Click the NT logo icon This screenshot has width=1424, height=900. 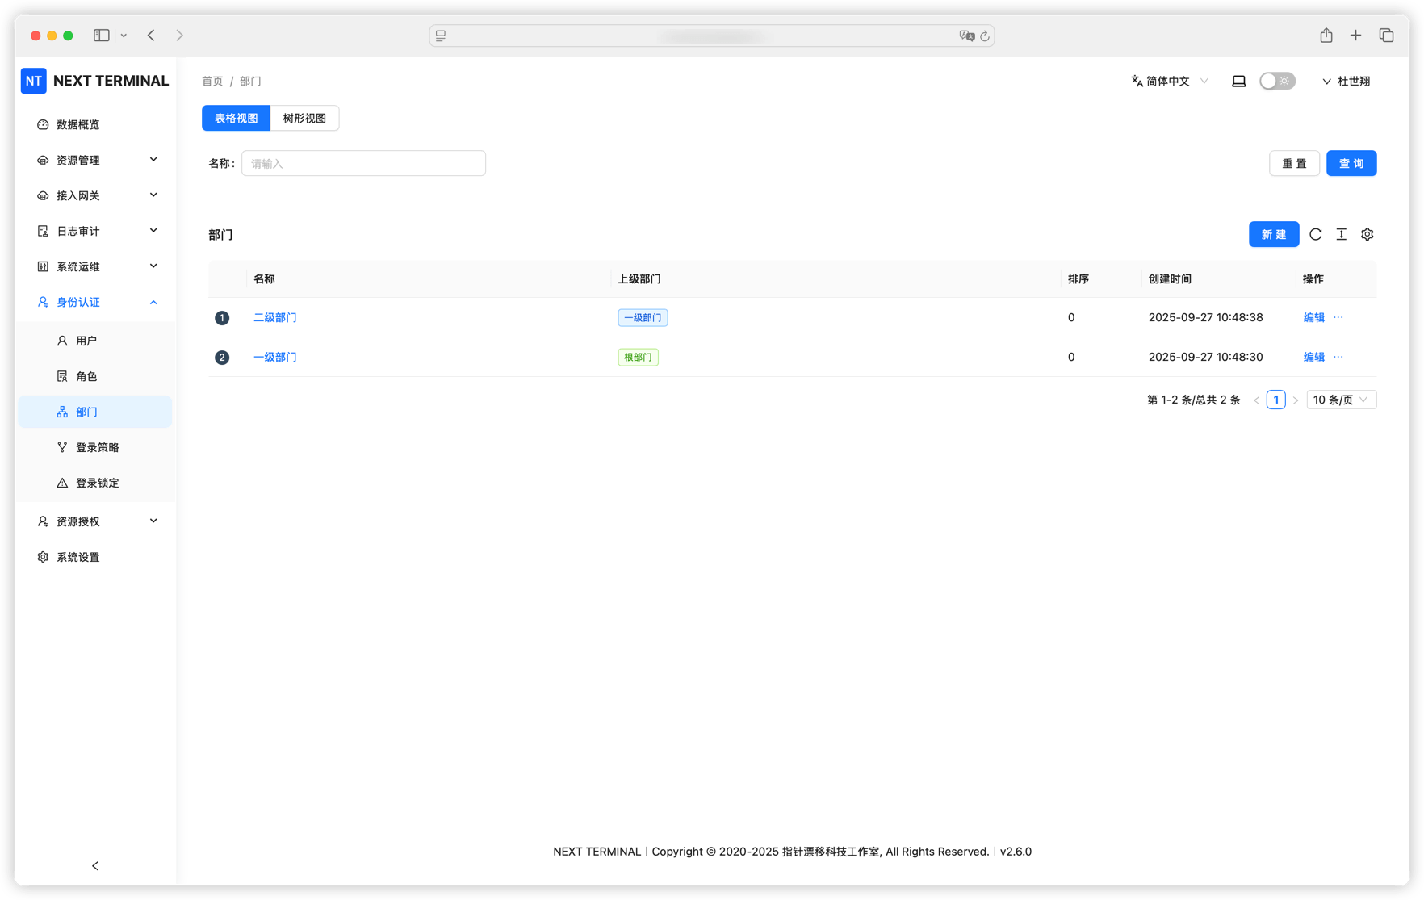34,81
